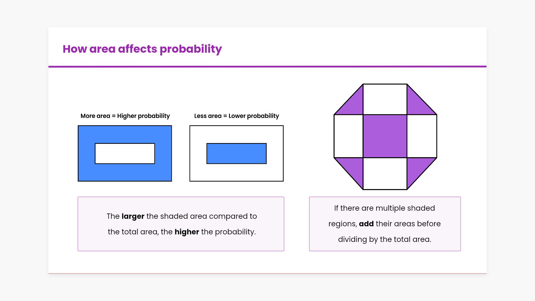Click the purple divider line under the title
The width and height of the screenshot is (535, 301).
point(267,67)
